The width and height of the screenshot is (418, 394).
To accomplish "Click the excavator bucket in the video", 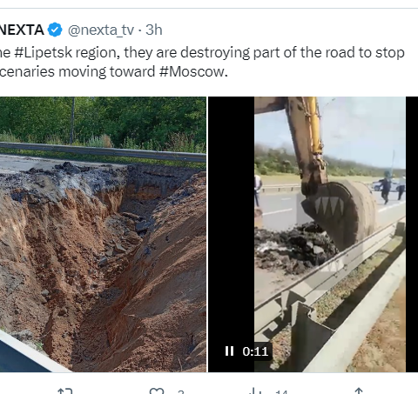I will pyautogui.click(x=340, y=213).
